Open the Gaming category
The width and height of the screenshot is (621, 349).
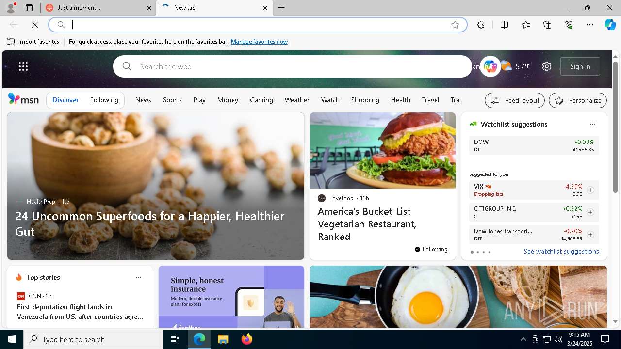point(261,100)
